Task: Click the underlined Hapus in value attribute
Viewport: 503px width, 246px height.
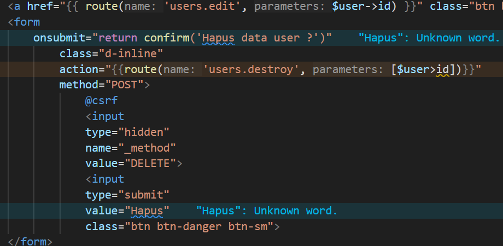Action: [147, 211]
